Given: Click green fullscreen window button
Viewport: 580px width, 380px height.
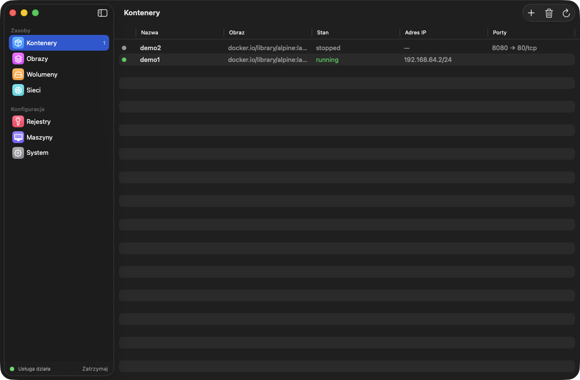Looking at the screenshot, I should pyautogui.click(x=35, y=13).
